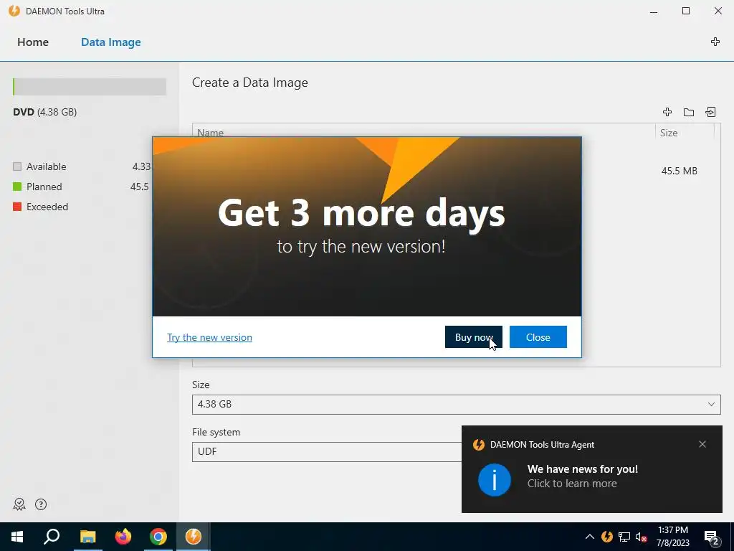Viewport: 734px width, 551px height.
Task: Click the Name column header
Action: (x=210, y=133)
